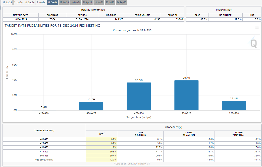Click the 10,248 prior volume value

tap(157, 19)
